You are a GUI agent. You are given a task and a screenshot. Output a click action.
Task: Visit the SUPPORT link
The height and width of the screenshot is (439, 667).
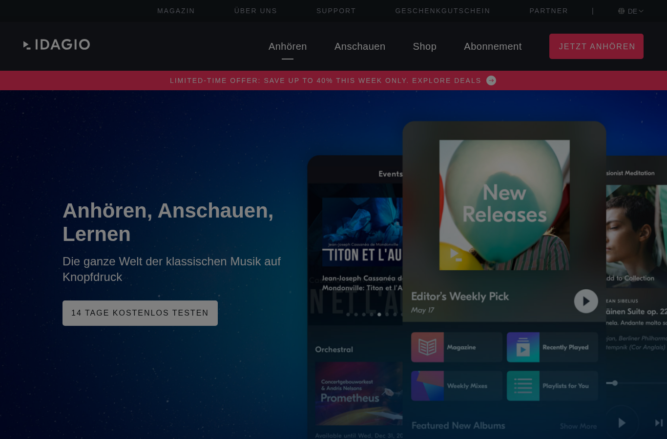[336, 11]
